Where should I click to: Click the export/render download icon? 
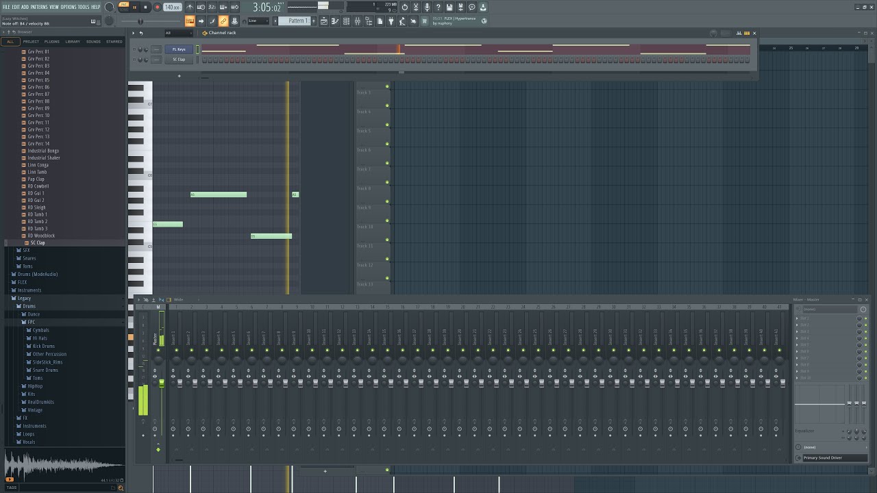pyautogui.click(x=483, y=7)
